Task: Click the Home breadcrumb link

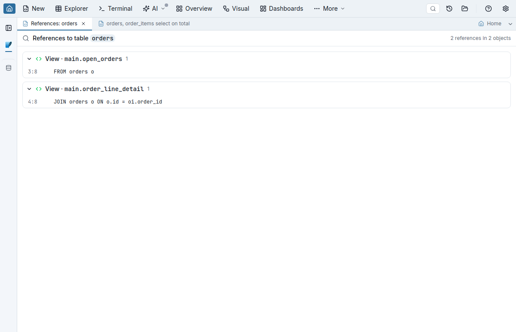Action: pyautogui.click(x=490, y=24)
